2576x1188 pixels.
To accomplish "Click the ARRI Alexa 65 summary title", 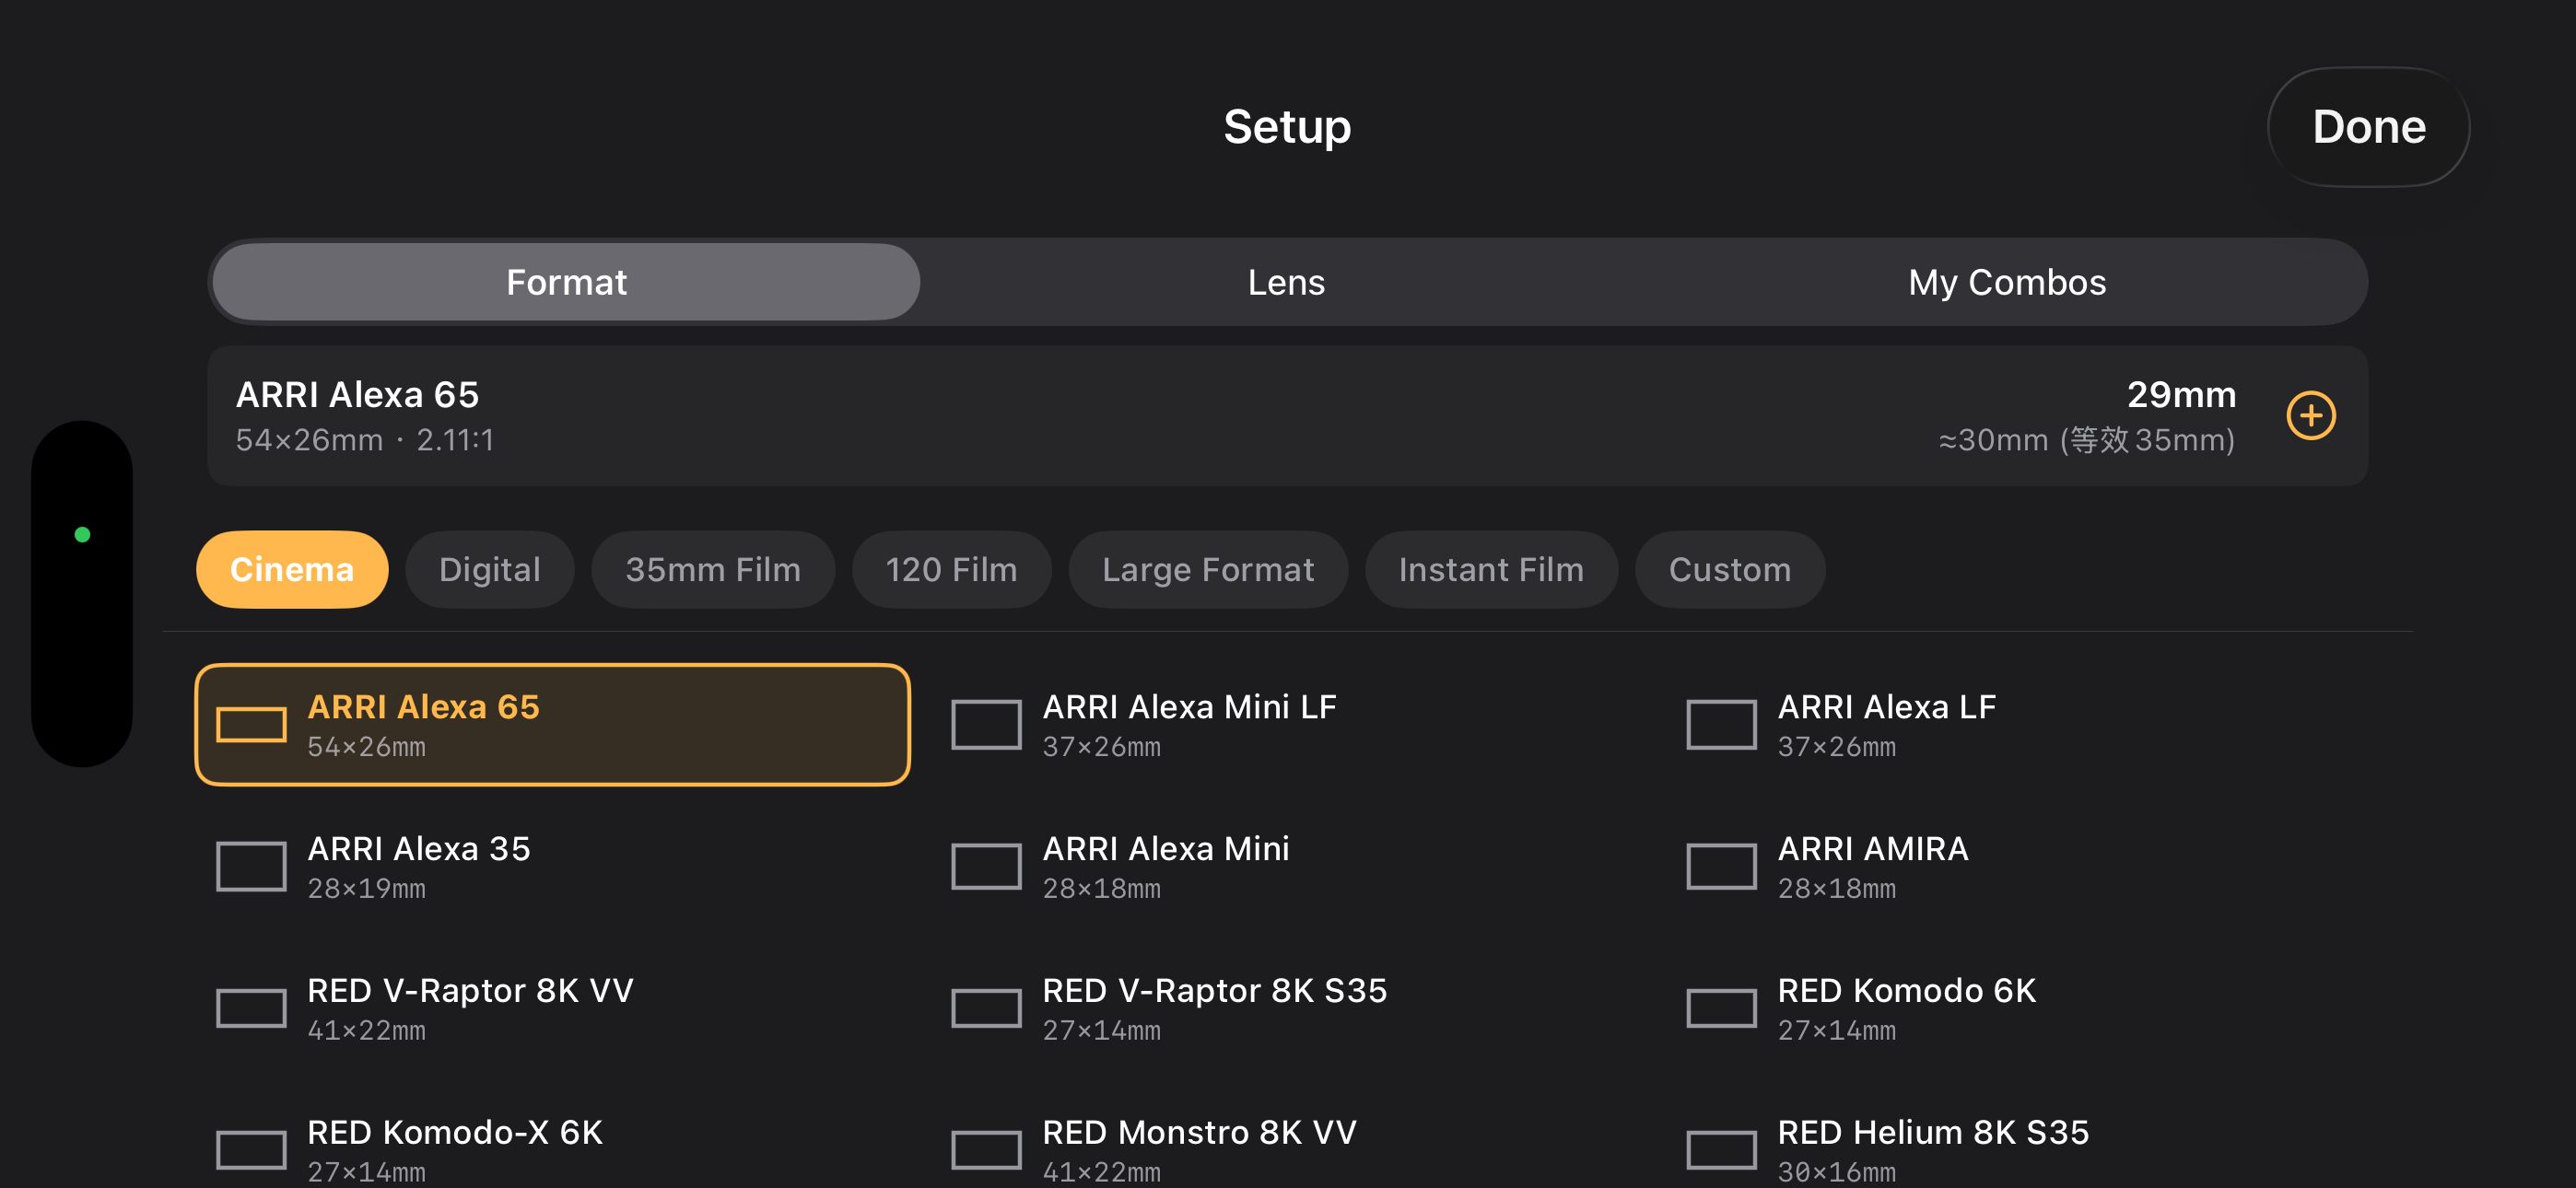I will click(x=357, y=395).
